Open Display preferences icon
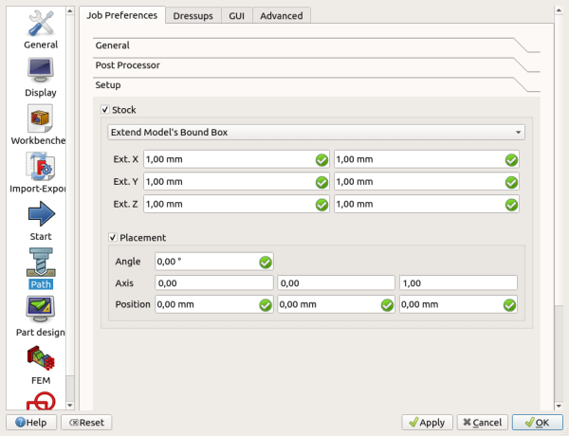 coord(41,70)
